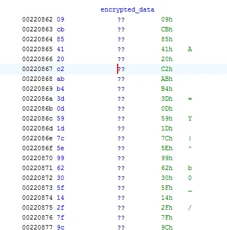Click address 0022086f
The height and width of the screenshot is (230, 227).
(x=37, y=148)
